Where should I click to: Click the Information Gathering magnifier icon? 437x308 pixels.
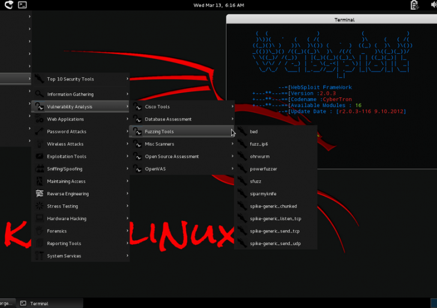pos(39,94)
